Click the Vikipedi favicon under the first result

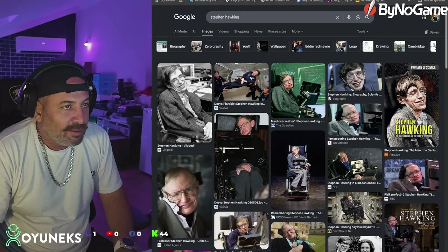(x=159, y=150)
